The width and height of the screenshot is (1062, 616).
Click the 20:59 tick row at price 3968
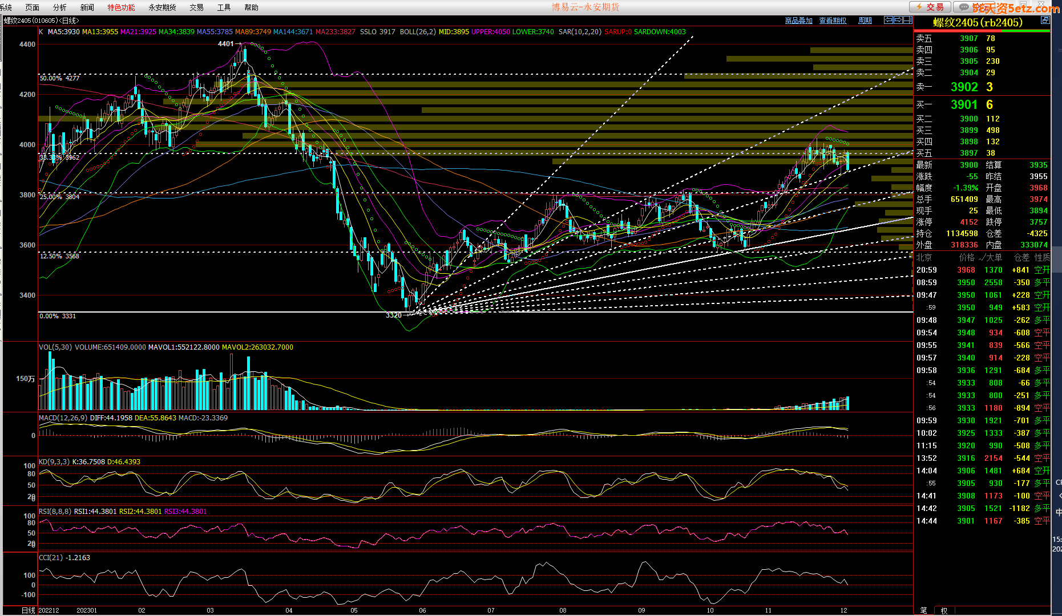tap(983, 270)
